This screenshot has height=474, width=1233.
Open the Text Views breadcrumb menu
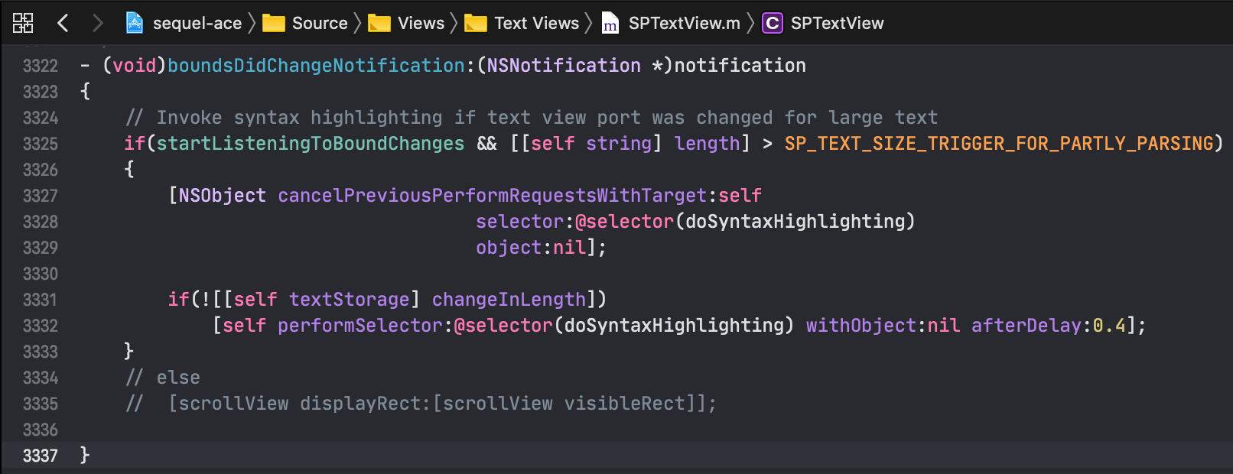tap(536, 23)
